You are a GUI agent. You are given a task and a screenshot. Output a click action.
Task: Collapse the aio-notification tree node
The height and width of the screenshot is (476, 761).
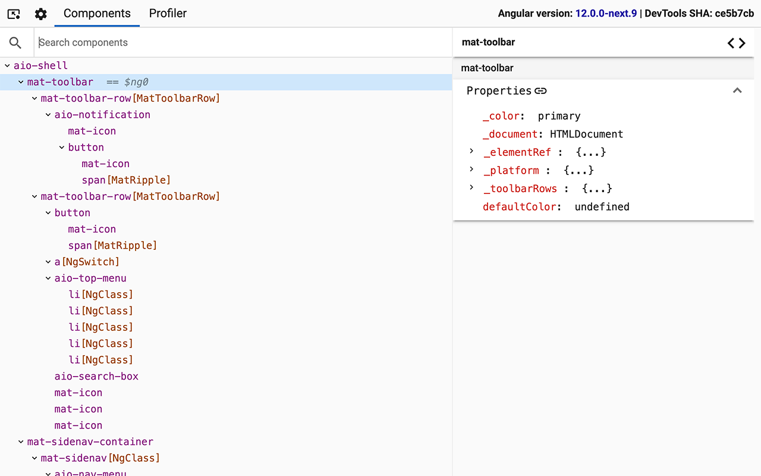point(48,114)
